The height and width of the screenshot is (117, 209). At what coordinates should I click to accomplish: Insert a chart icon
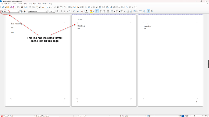78,7
